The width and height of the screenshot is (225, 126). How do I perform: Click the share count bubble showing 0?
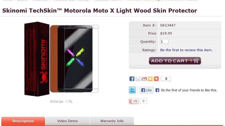pyautogui.click(x=166, y=79)
